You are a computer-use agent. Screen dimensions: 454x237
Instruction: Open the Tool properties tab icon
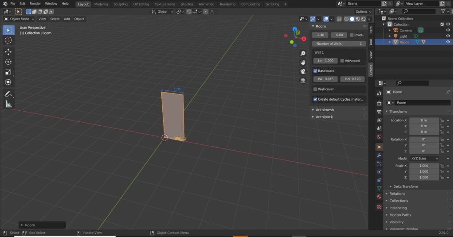379,93
